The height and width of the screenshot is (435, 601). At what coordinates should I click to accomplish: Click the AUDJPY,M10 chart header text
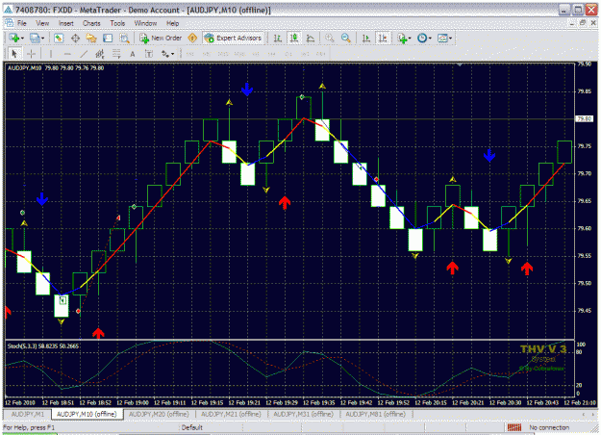pos(56,68)
